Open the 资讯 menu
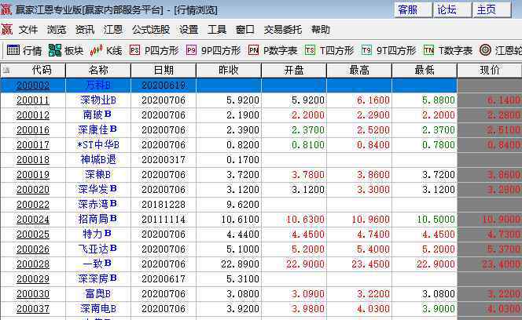The image size is (522, 320). point(85,30)
